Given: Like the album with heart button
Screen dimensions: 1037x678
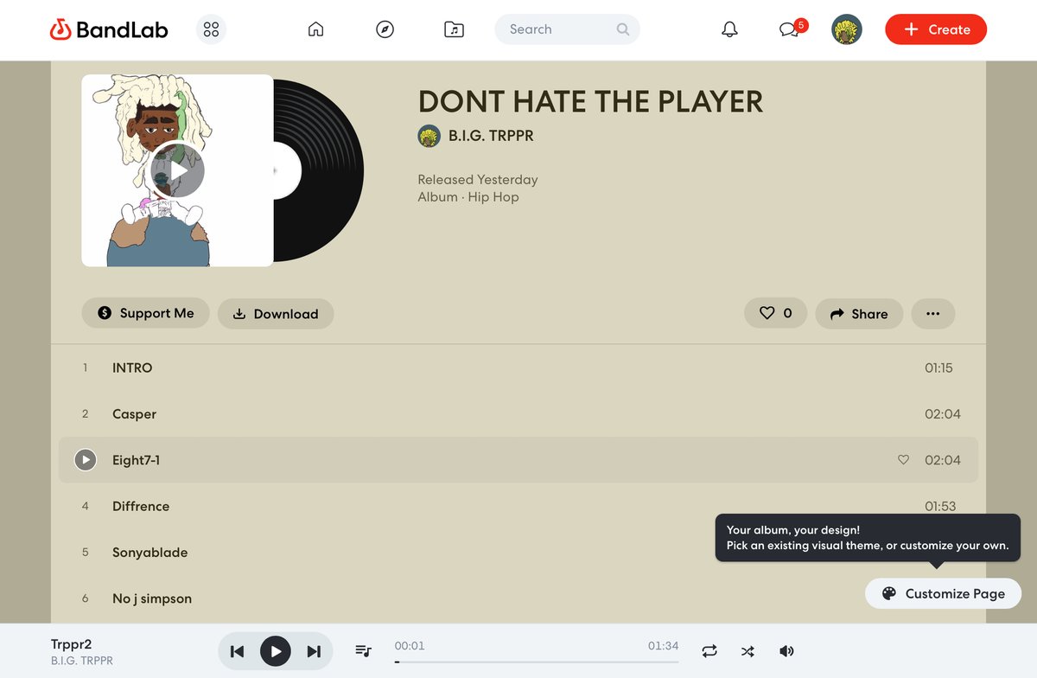Looking at the screenshot, I should [x=775, y=313].
